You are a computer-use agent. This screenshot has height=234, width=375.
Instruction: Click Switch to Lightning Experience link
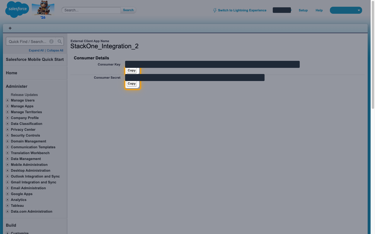242,10
